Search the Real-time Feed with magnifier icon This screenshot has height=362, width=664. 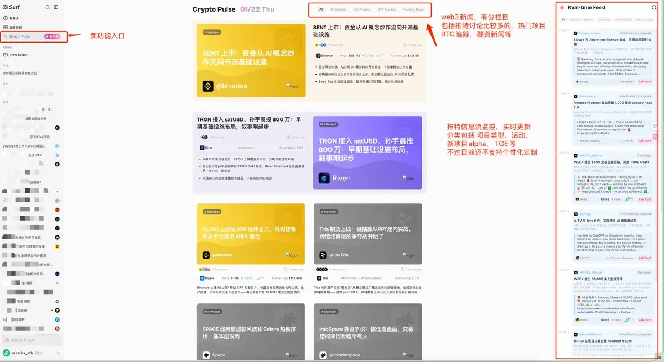coord(655,8)
